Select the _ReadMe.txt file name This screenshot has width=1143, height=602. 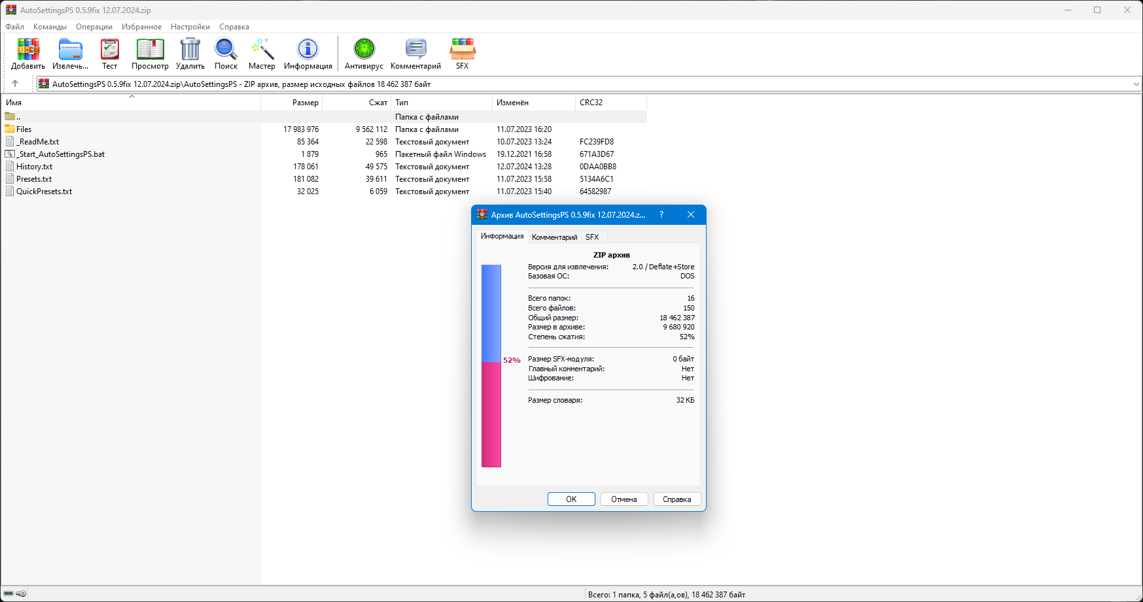(38, 142)
